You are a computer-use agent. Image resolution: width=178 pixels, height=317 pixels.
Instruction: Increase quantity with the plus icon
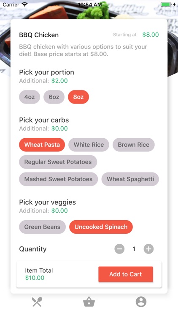[x=148, y=249]
